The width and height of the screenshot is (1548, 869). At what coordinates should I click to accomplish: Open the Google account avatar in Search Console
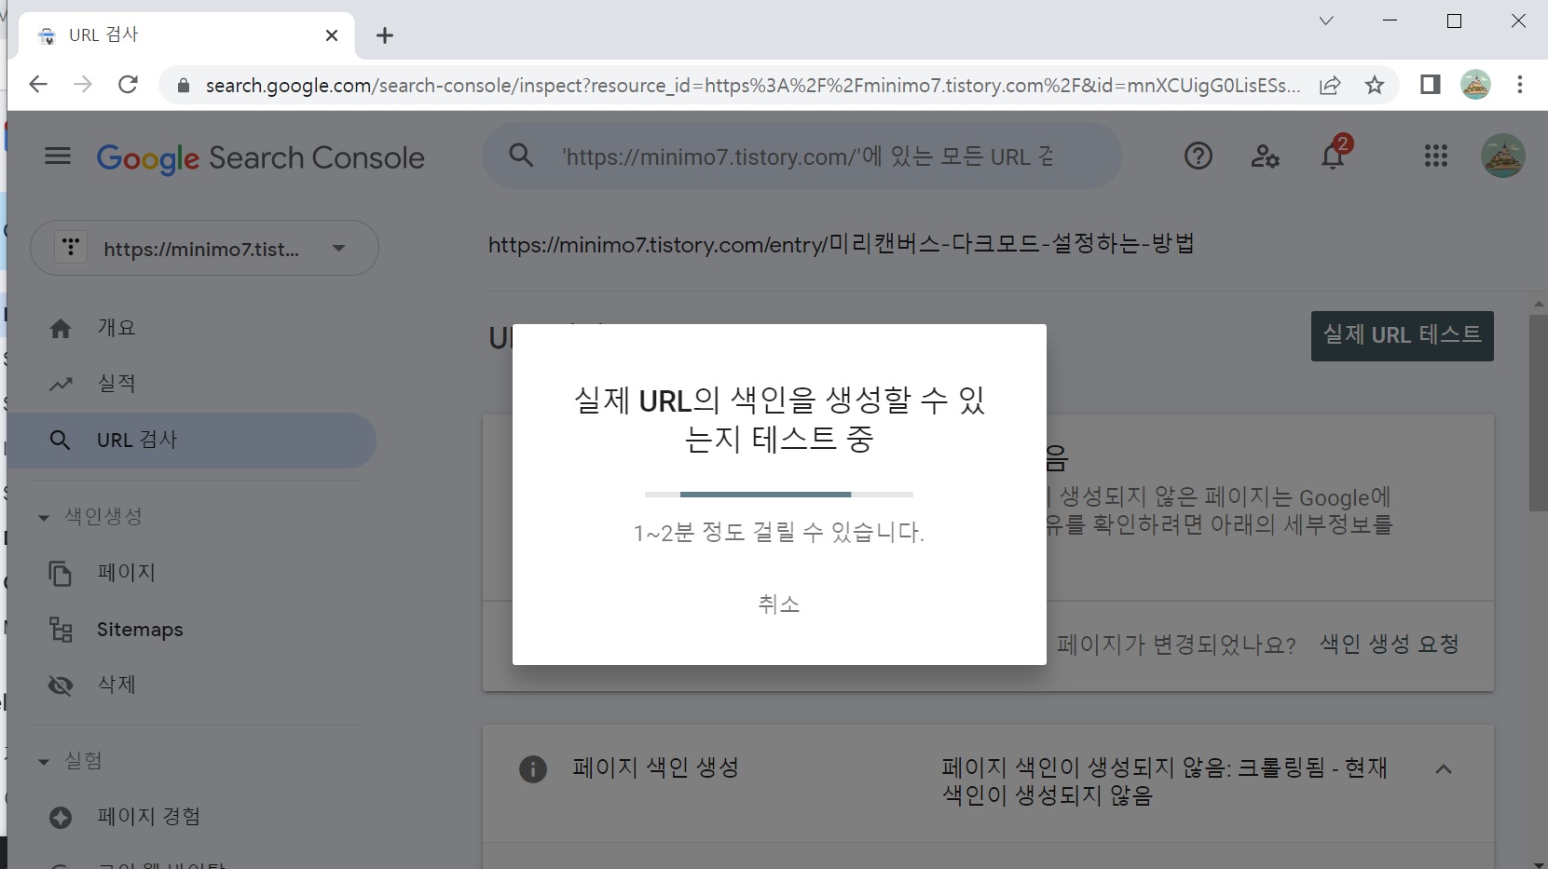(x=1503, y=156)
